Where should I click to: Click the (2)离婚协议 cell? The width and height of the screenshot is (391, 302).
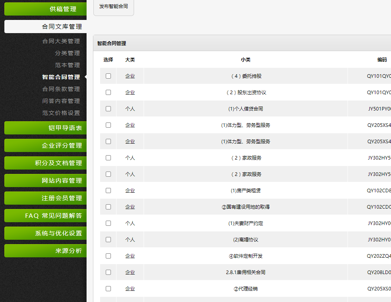246,240
